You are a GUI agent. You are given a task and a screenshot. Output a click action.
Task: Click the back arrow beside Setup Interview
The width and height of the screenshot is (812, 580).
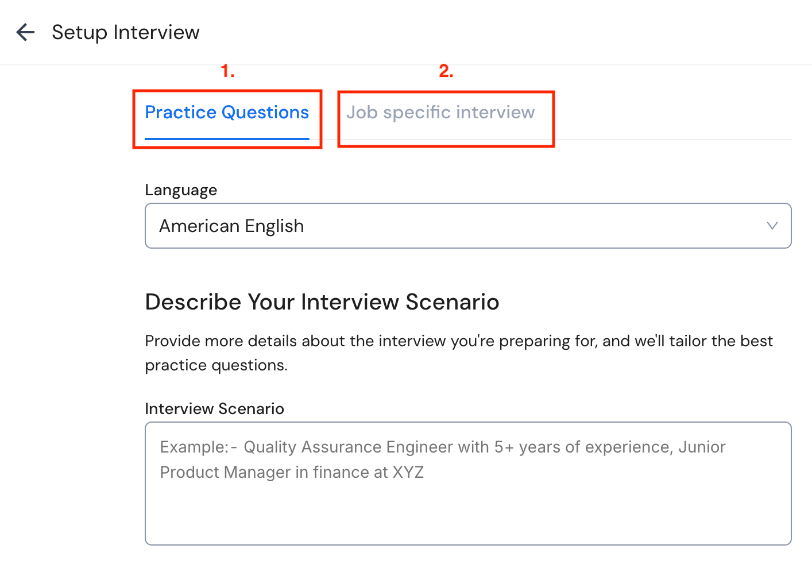25,32
